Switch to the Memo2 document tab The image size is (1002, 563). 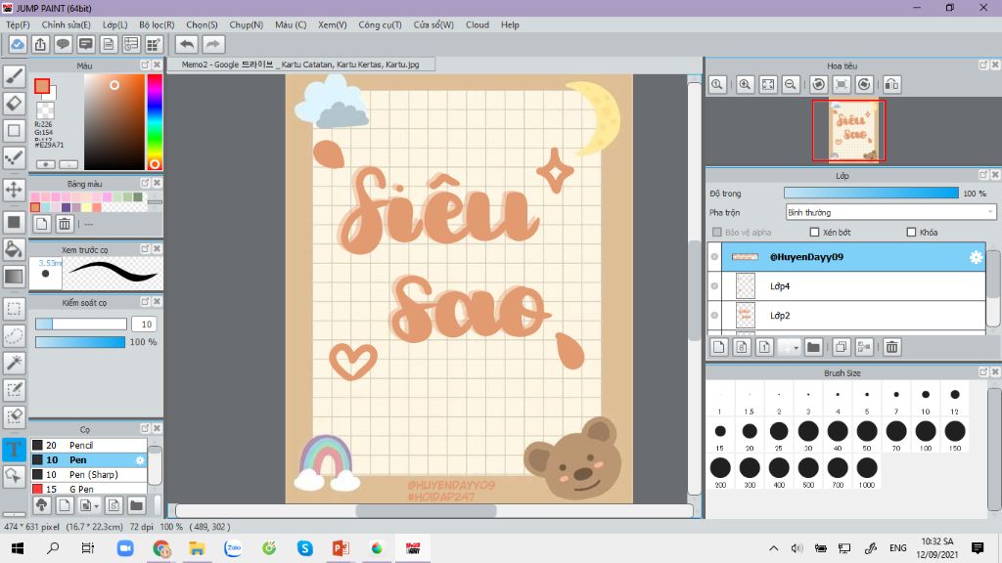300,65
